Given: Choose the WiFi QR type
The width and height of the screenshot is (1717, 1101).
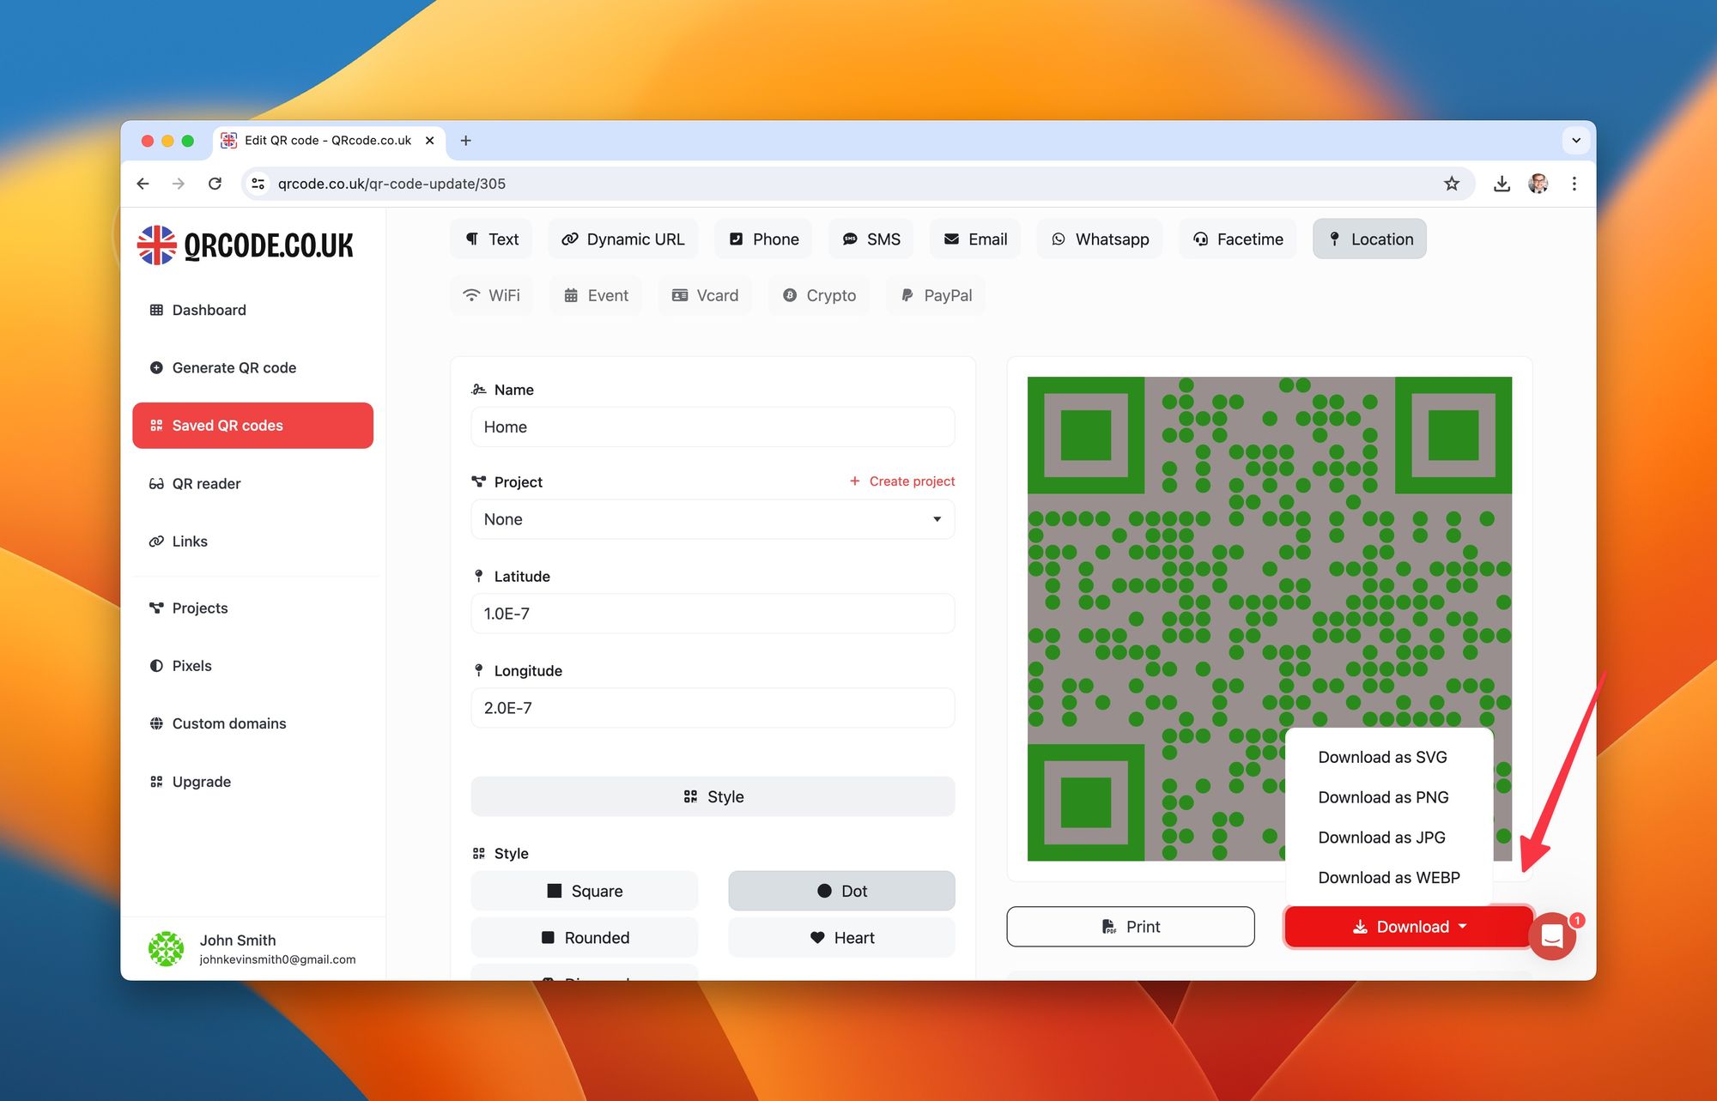Looking at the screenshot, I should [x=492, y=295].
